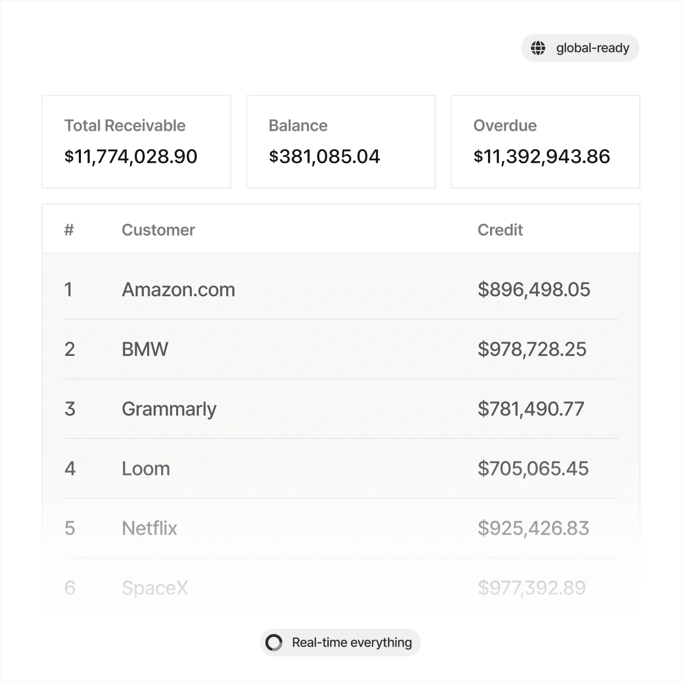Open the Balance summary card
682x682 pixels.
coord(341,142)
